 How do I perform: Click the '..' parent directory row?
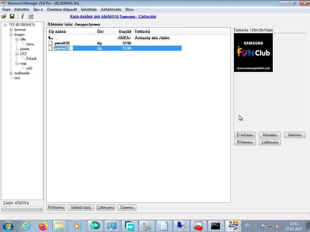click(115, 38)
